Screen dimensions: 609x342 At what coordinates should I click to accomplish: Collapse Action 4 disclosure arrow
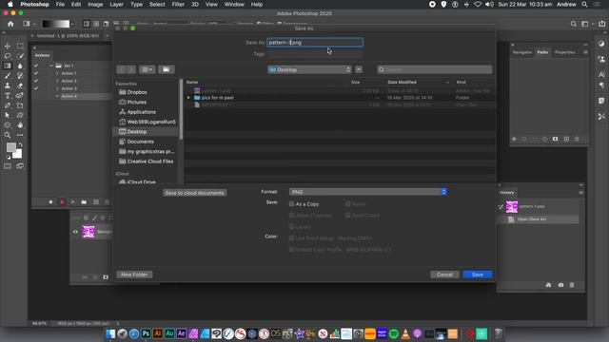(x=57, y=96)
